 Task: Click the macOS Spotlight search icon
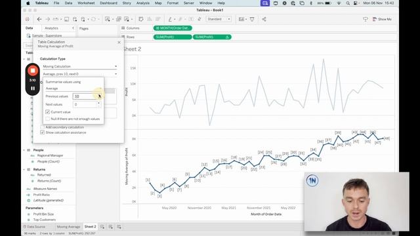click(348, 3)
